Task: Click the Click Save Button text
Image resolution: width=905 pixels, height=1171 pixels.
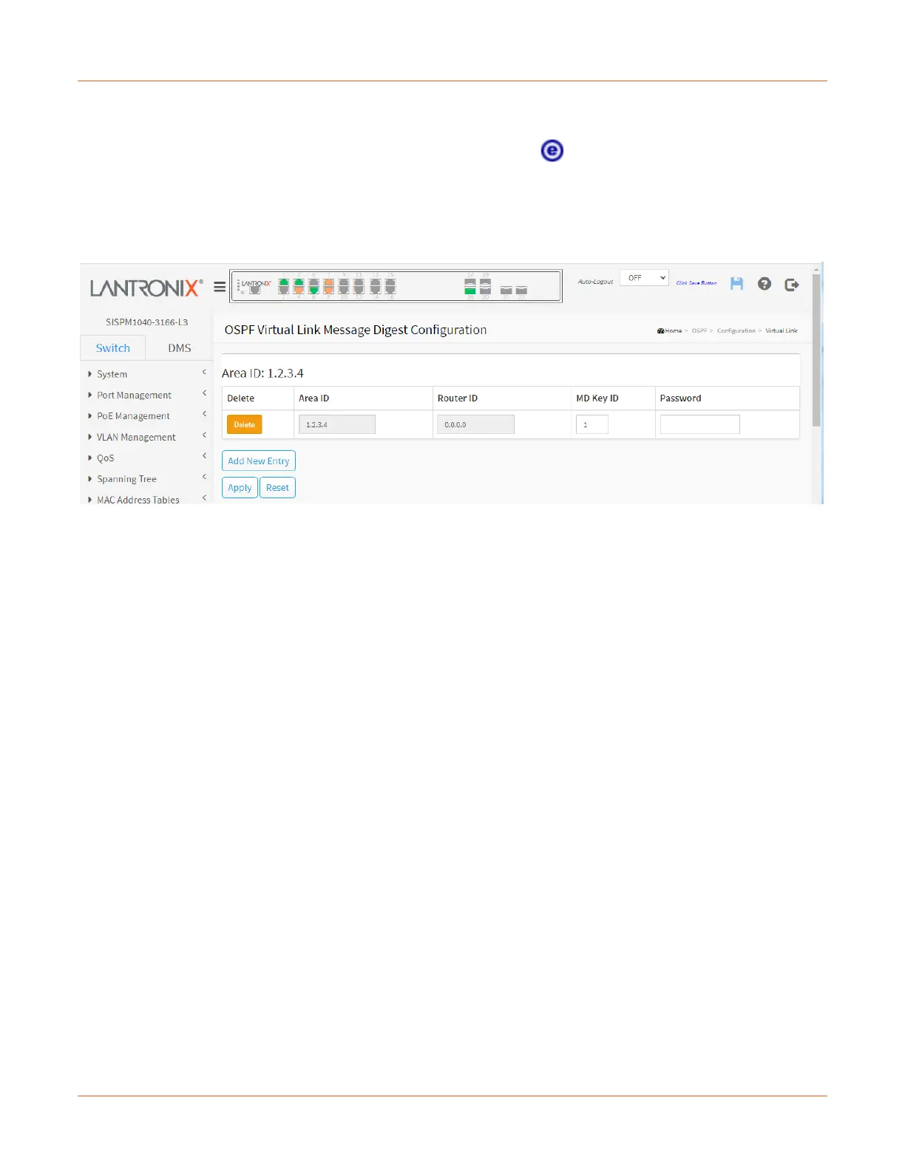Action: (696, 283)
